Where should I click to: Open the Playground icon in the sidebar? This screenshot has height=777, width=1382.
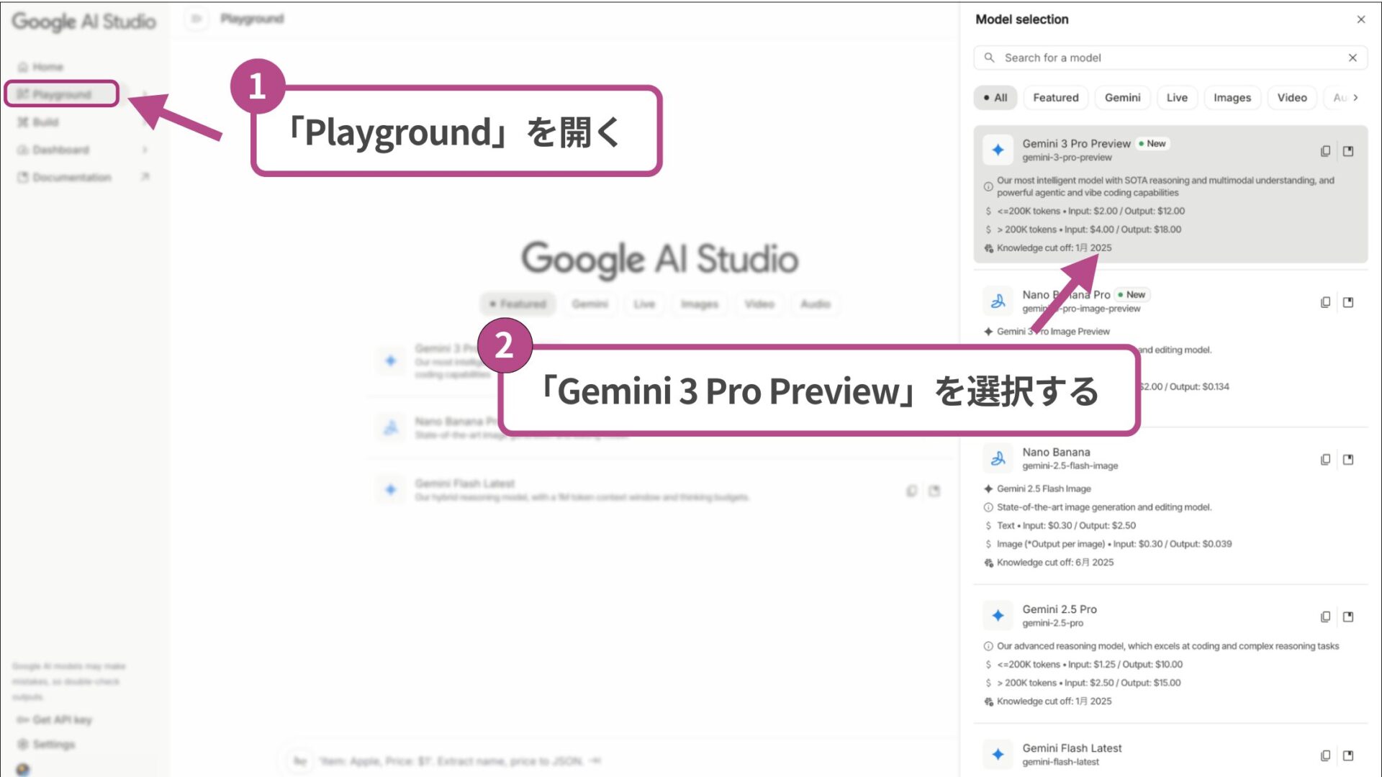(24, 94)
